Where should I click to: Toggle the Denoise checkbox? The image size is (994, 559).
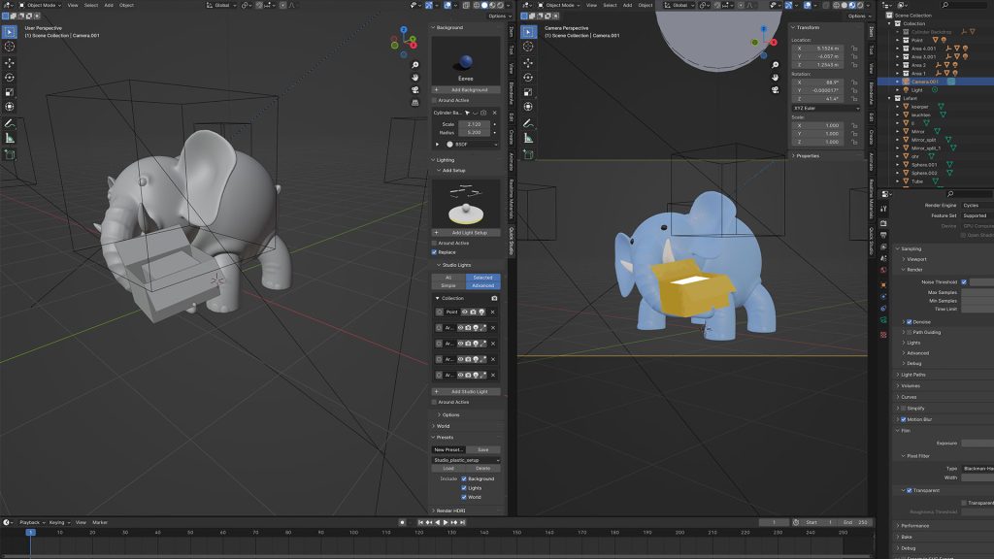(910, 321)
